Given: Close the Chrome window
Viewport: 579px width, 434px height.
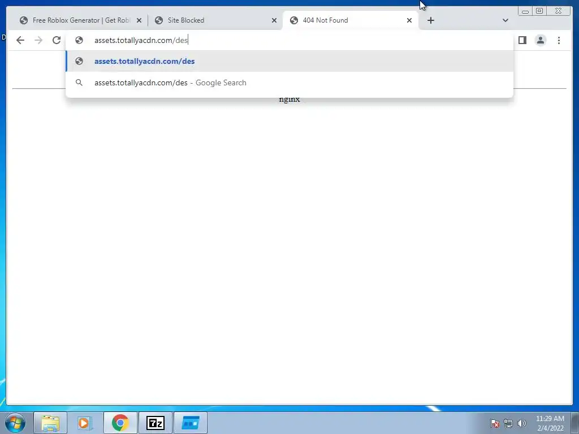Looking at the screenshot, I should point(558,11).
